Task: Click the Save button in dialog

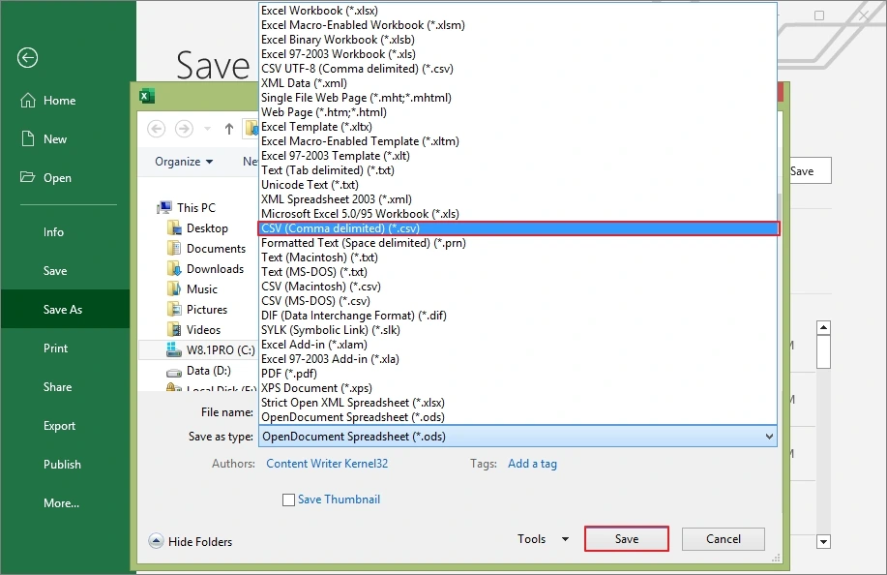Action: click(x=626, y=539)
